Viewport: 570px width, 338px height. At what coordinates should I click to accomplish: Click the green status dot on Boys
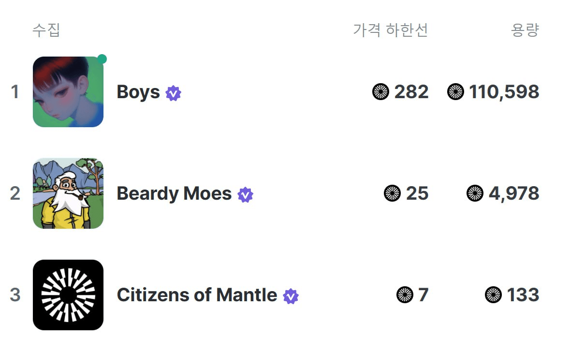coord(102,59)
